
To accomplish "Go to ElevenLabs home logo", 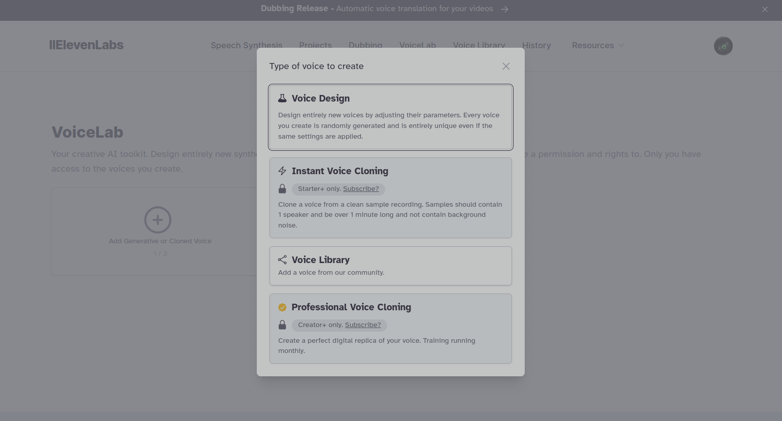I will pyautogui.click(x=86, y=45).
